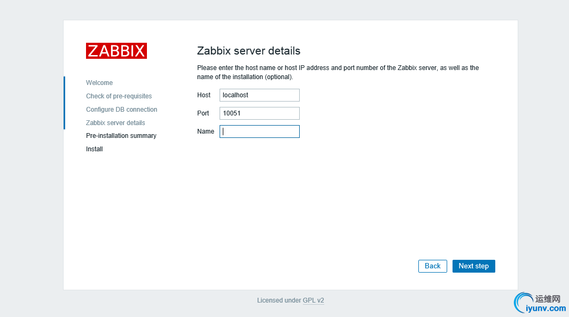Focus the Host input field
Image resolution: width=569 pixels, height=317 pixels.
pos(260,95)
